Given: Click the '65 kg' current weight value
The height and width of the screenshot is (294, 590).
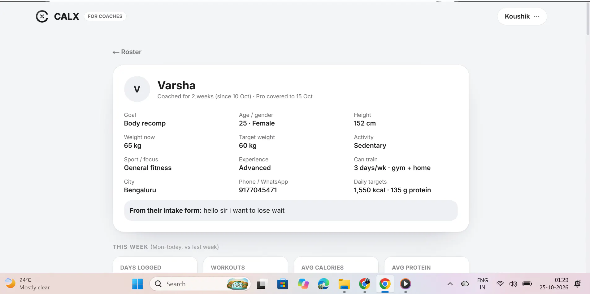Looking at the screenshot, I should tap(132, 146).
